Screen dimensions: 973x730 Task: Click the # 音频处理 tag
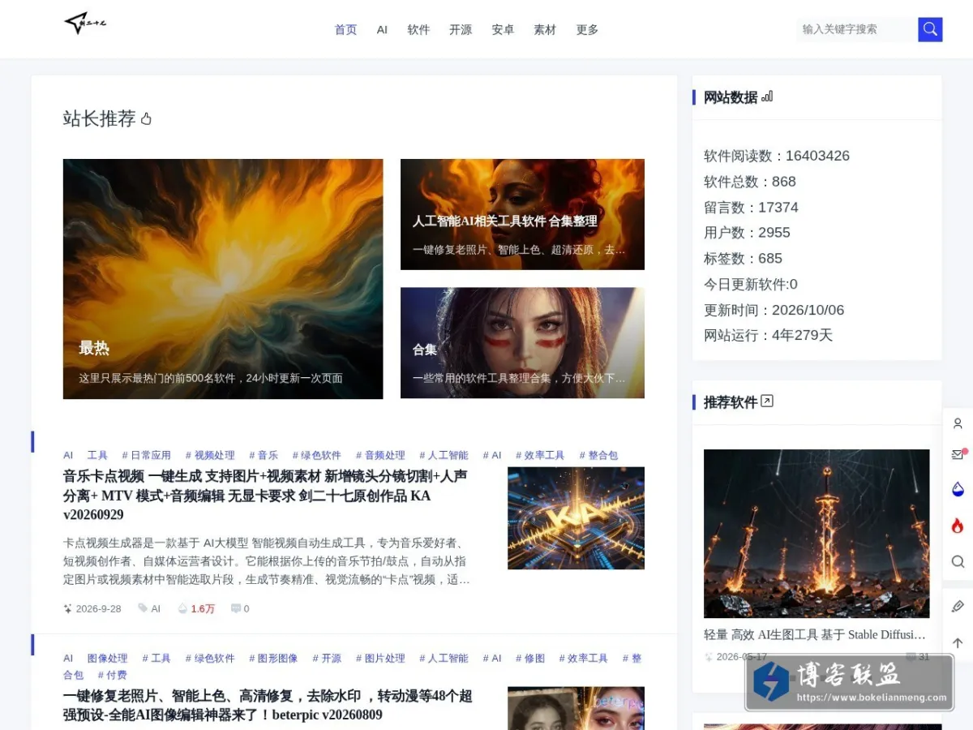click(x=380, y=455)
